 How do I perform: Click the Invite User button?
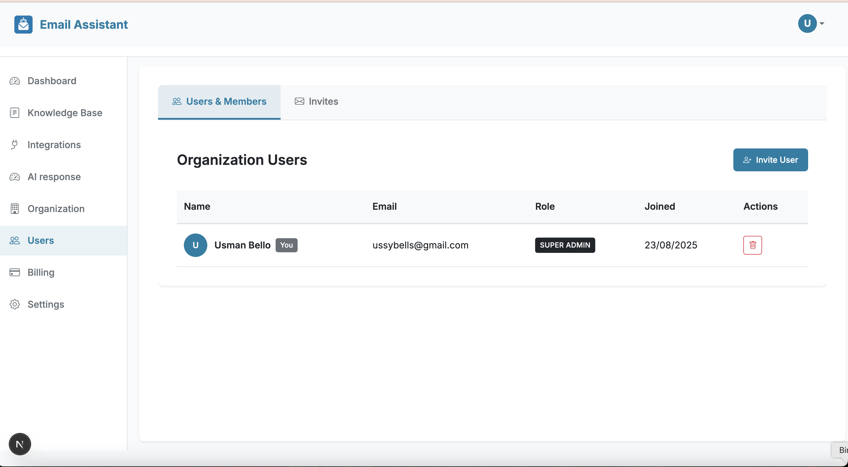pos(770,160)
